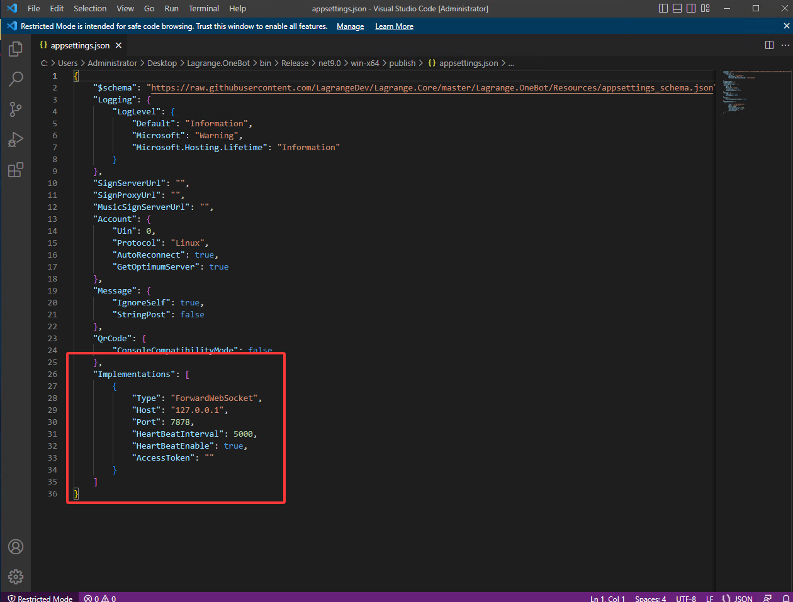Click the VS Code logo icon
Image resolution: width=793 pixels, height=602 pixels.
pyautogui.click(x=11, y=8)
